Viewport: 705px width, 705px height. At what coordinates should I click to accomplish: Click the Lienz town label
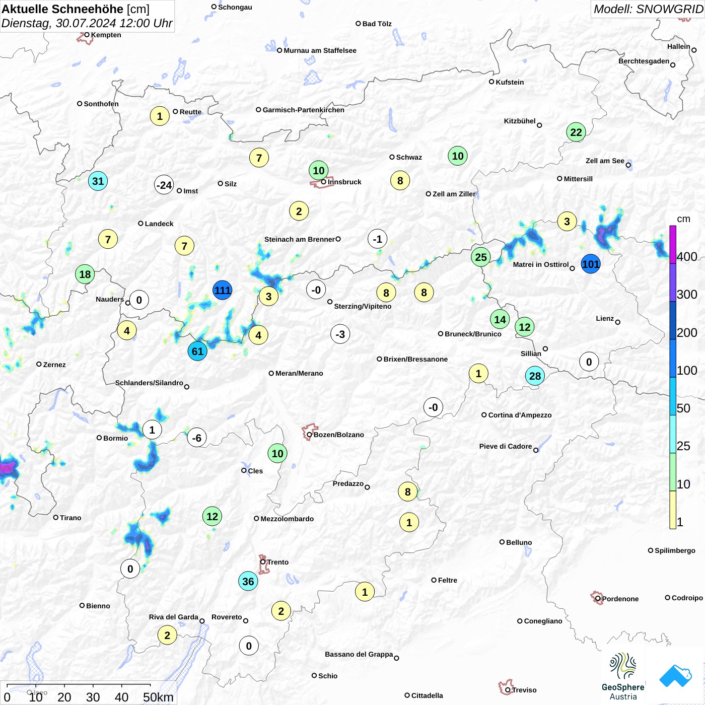click(605, 318)
